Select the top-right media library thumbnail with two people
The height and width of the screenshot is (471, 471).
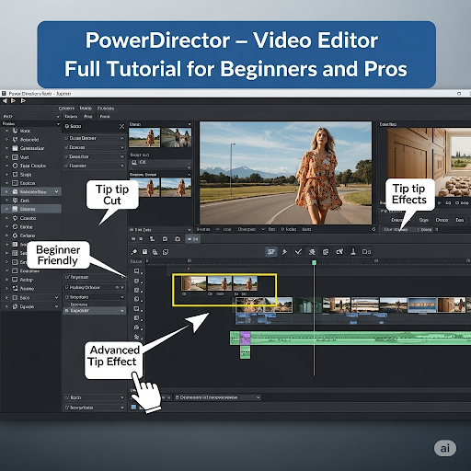tap(177, 137)
